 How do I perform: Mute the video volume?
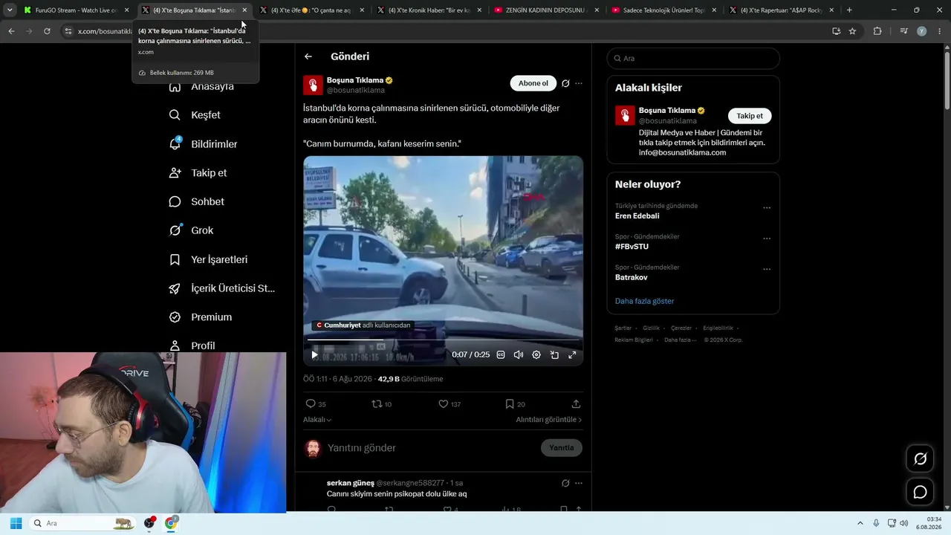[x=519, y=355]
